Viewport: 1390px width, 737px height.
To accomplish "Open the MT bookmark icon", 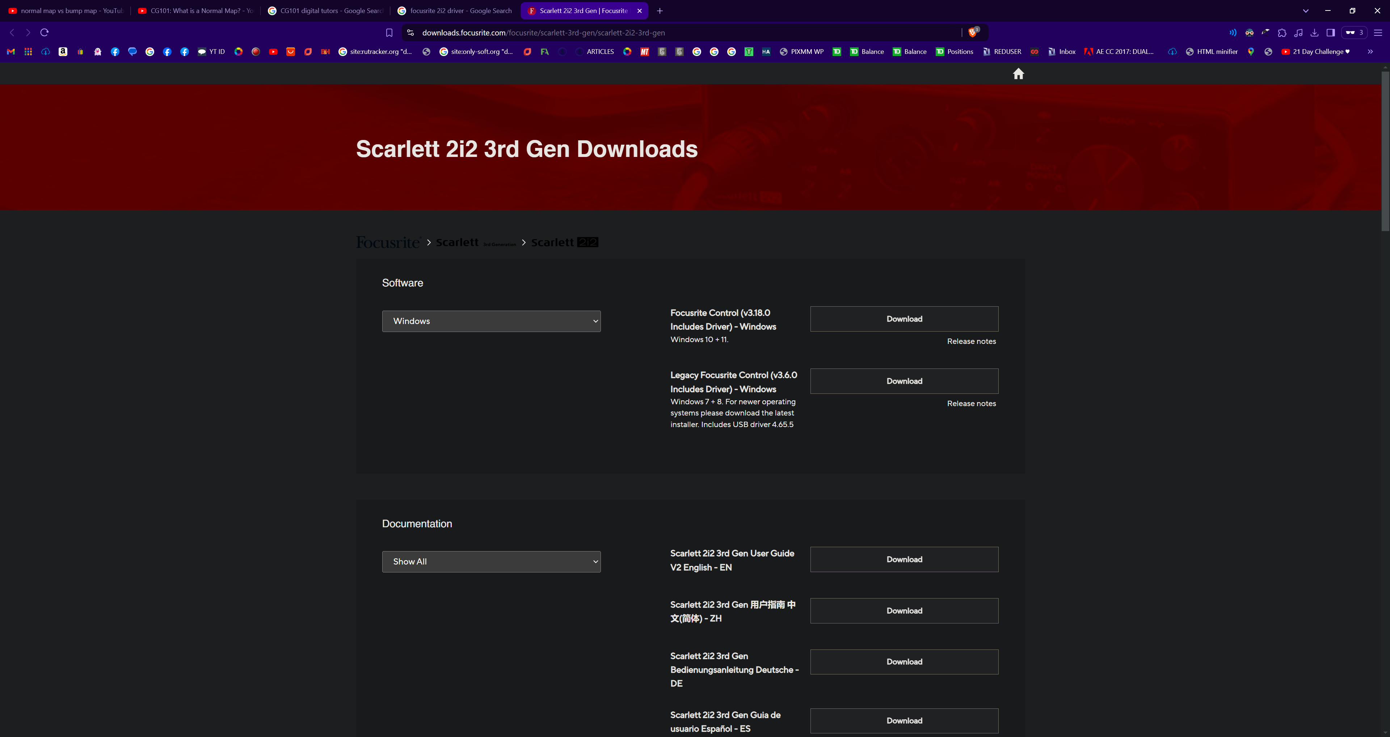I will coord(644,52).
